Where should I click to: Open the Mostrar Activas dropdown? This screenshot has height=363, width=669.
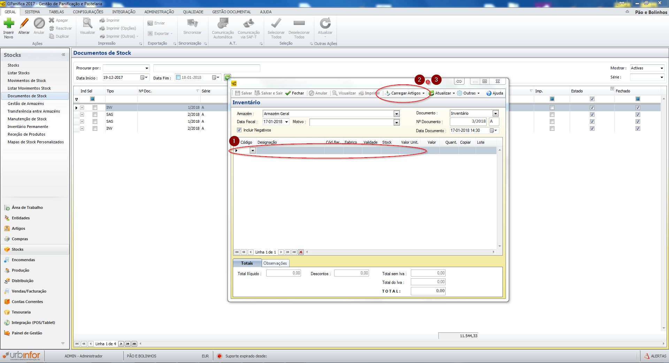(x=662, y=68)
